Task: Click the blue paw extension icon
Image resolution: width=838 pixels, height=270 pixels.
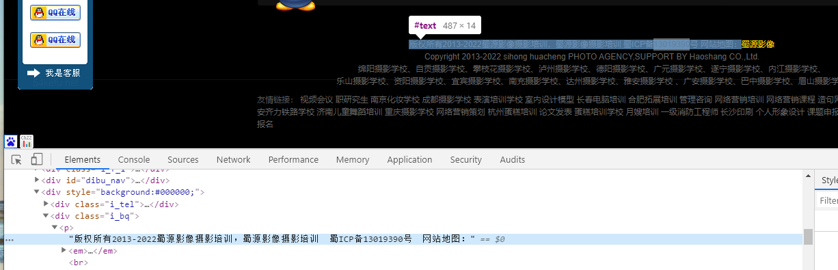Action: tap(11, 141)
